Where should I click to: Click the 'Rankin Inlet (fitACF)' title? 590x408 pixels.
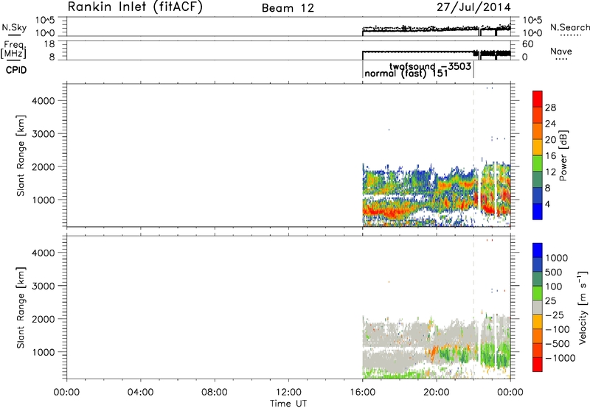pyautogui.click(x=135, y=7)
